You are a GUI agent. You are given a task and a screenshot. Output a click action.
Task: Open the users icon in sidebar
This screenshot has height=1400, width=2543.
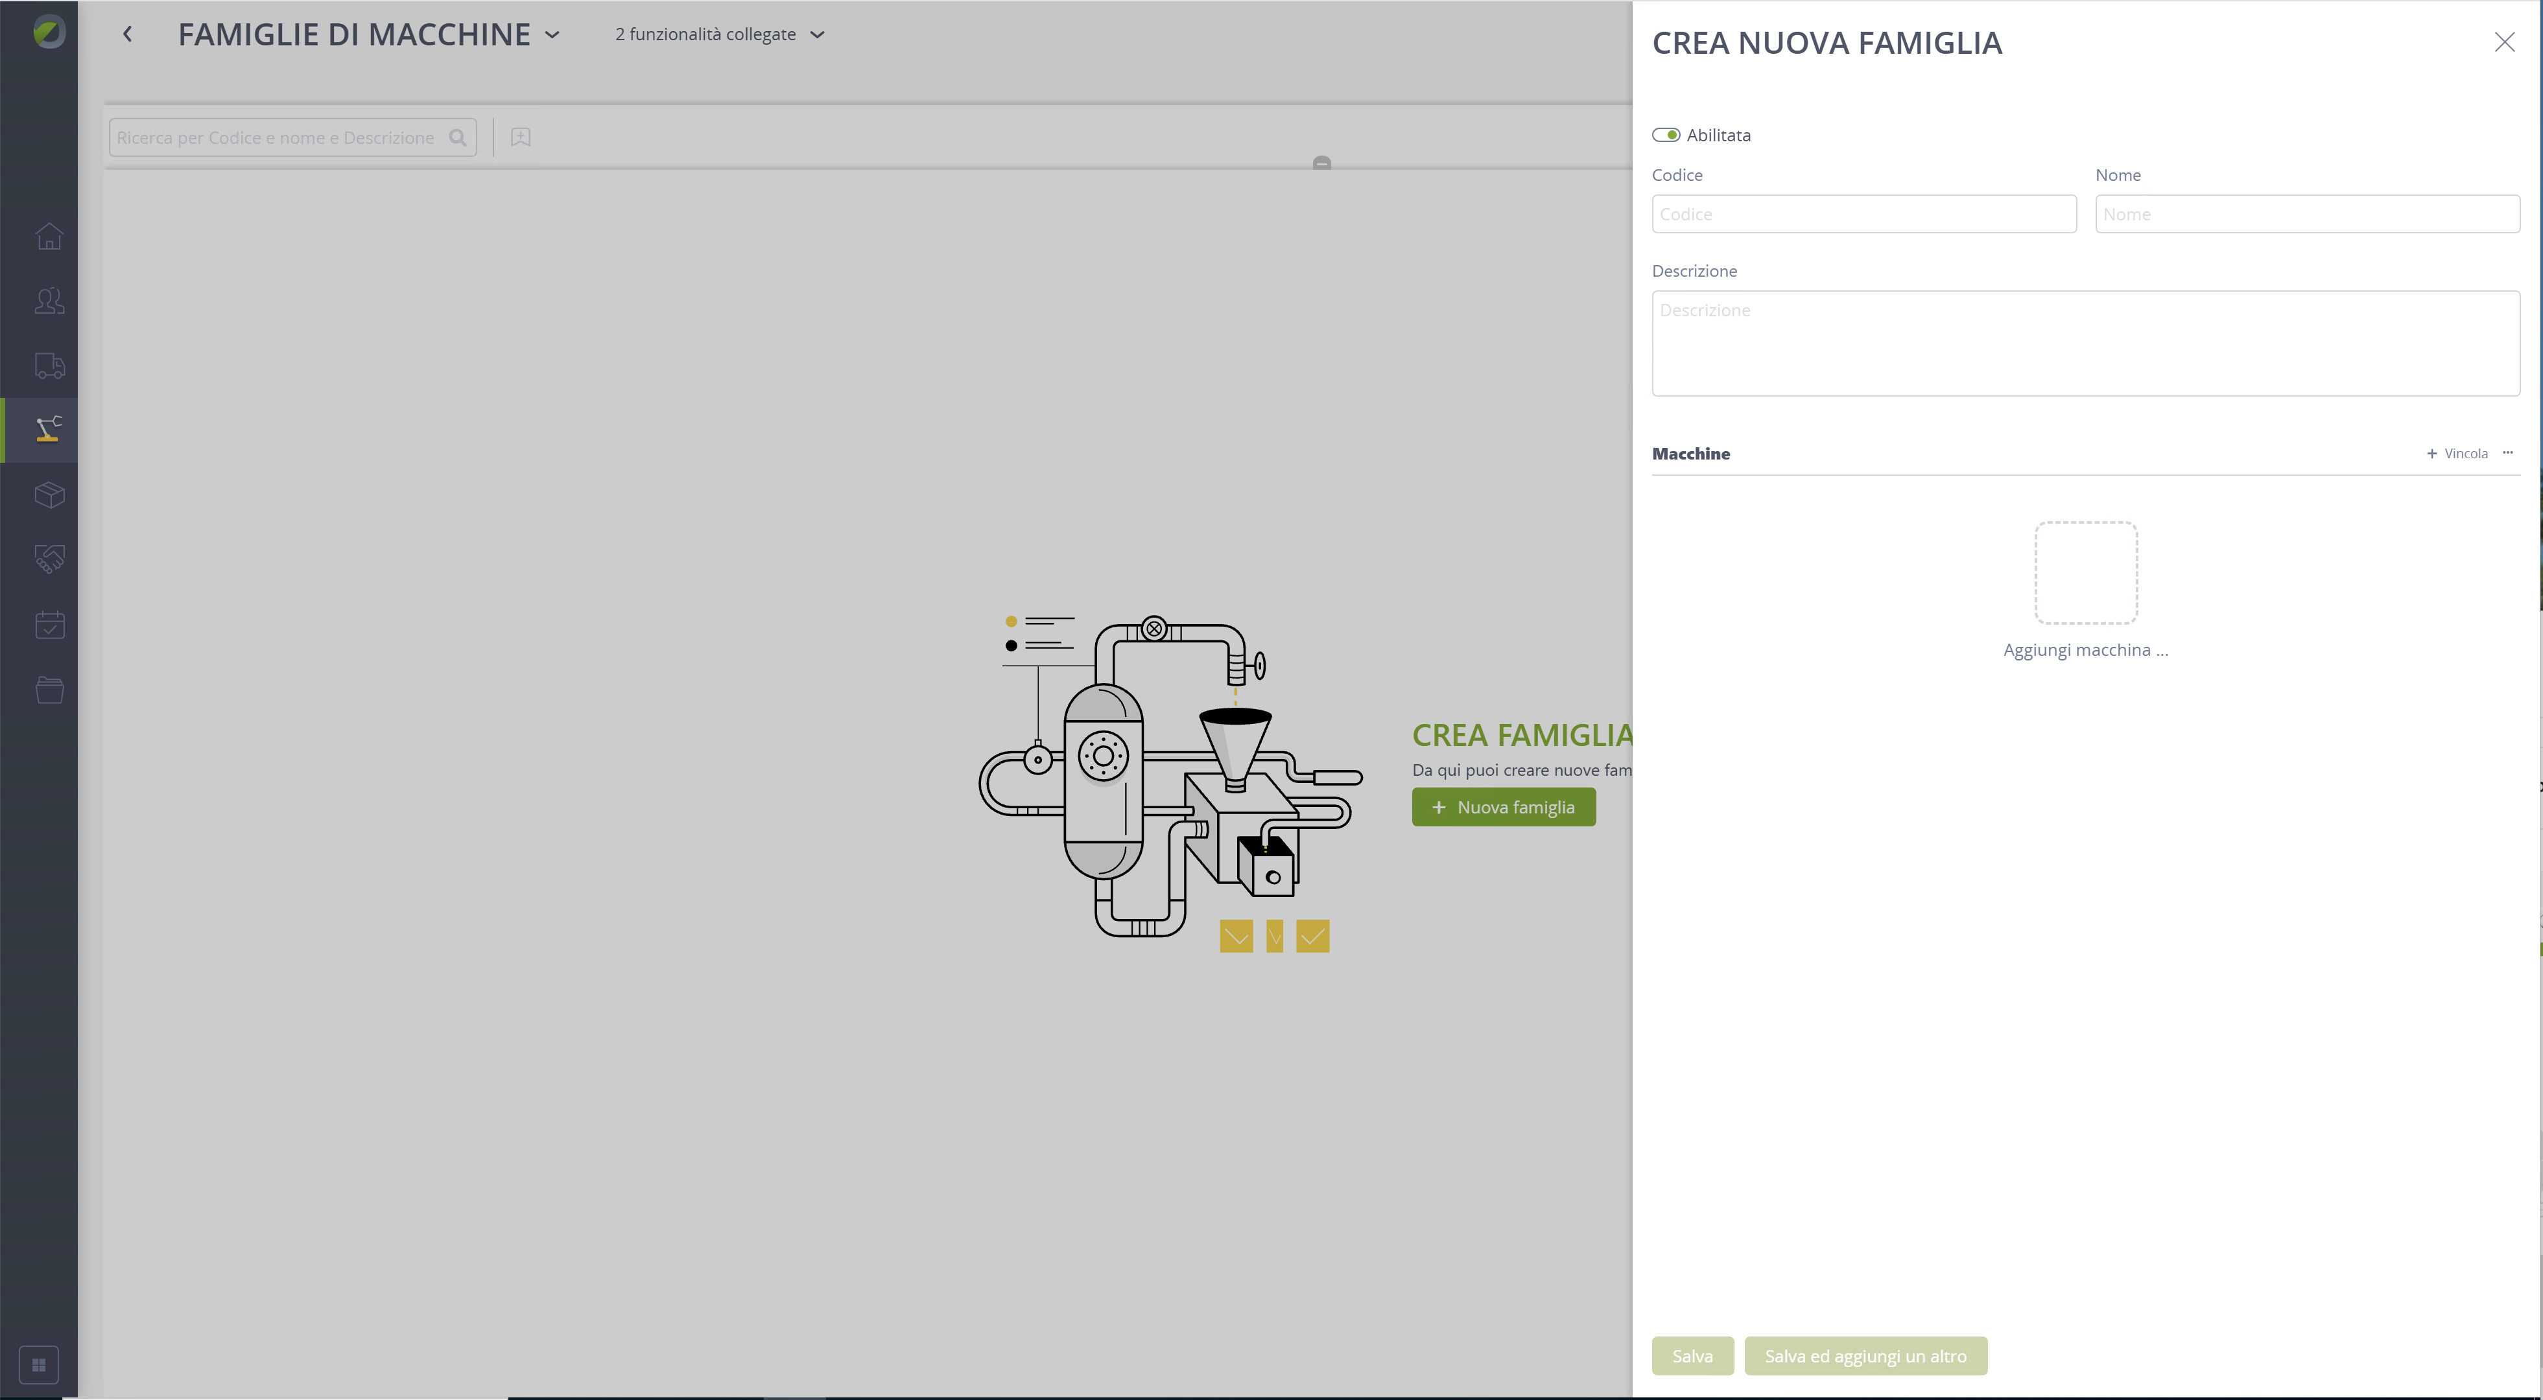point(49,301)
